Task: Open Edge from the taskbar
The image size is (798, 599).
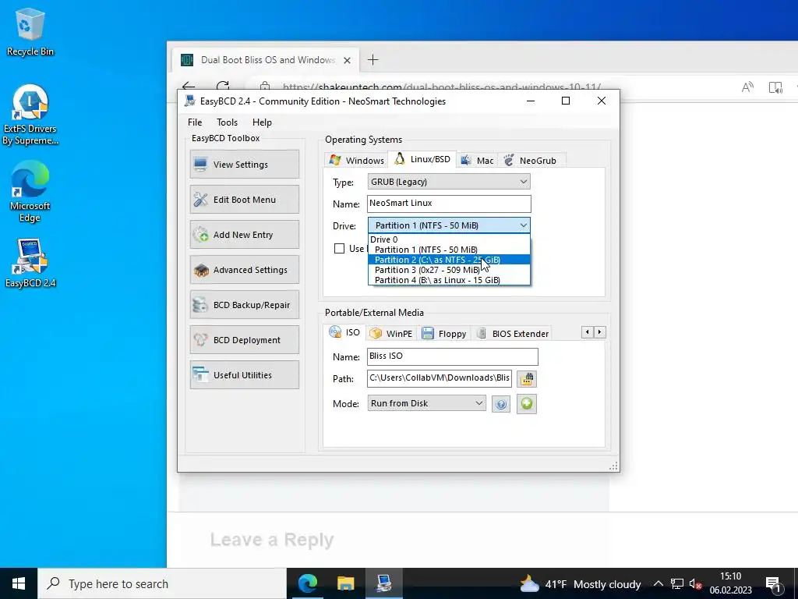Action: click(307, 583)
